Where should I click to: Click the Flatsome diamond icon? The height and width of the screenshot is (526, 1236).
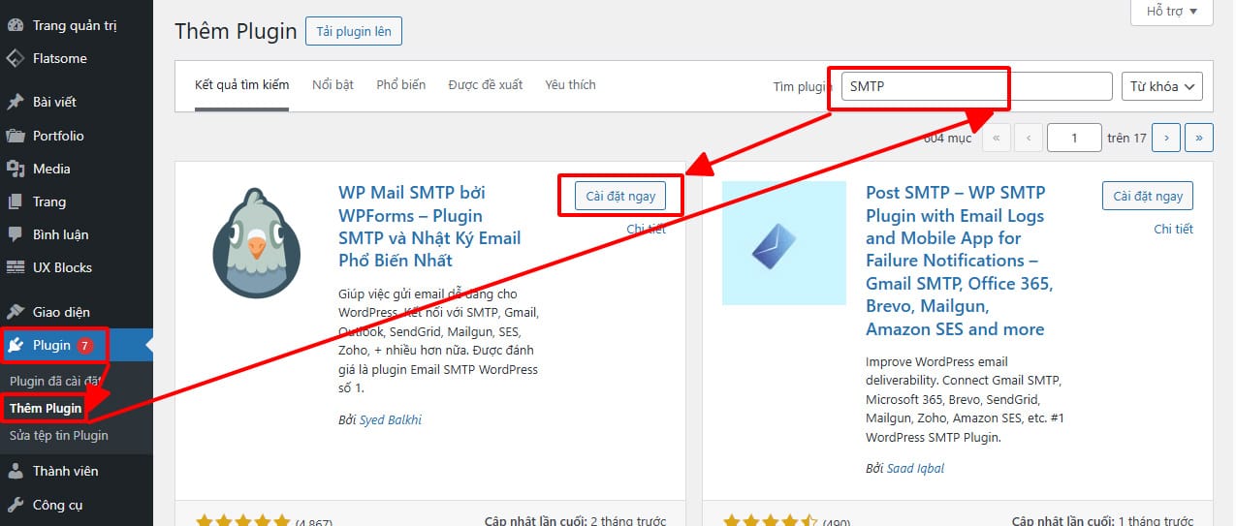pos(16,58)
